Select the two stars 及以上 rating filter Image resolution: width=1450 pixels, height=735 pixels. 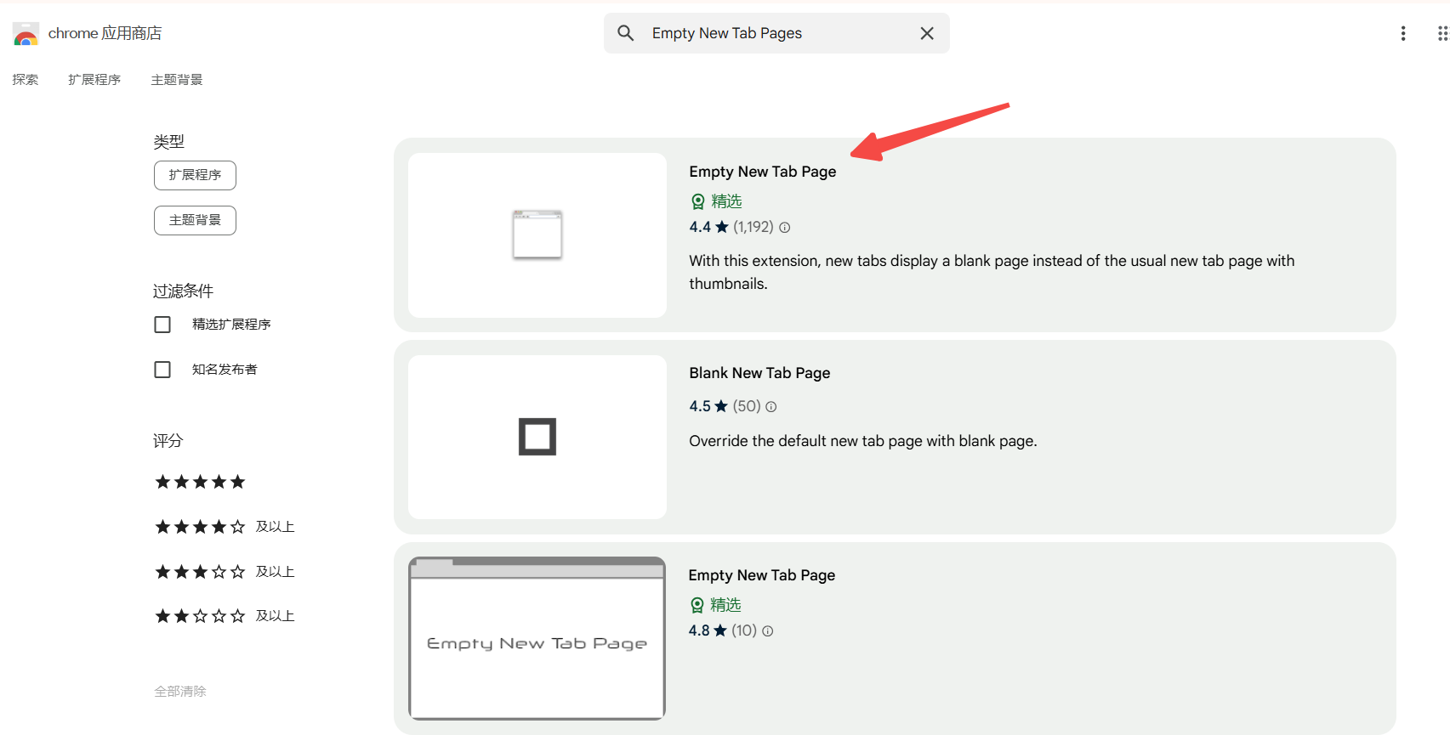pos(225,616)
